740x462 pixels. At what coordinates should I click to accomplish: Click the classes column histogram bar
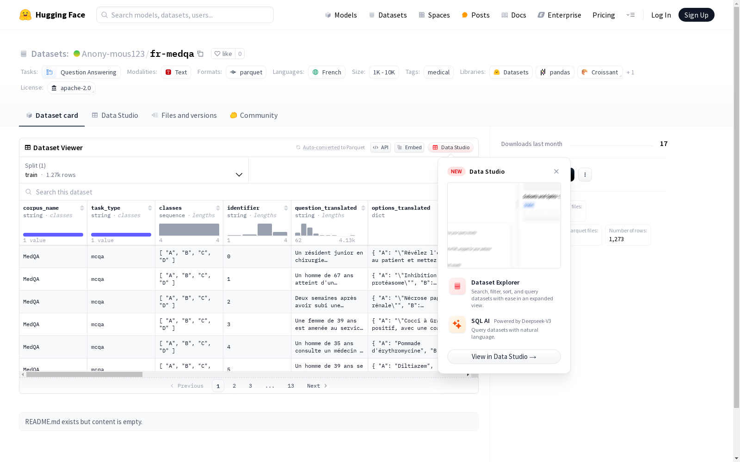(189, 230)
